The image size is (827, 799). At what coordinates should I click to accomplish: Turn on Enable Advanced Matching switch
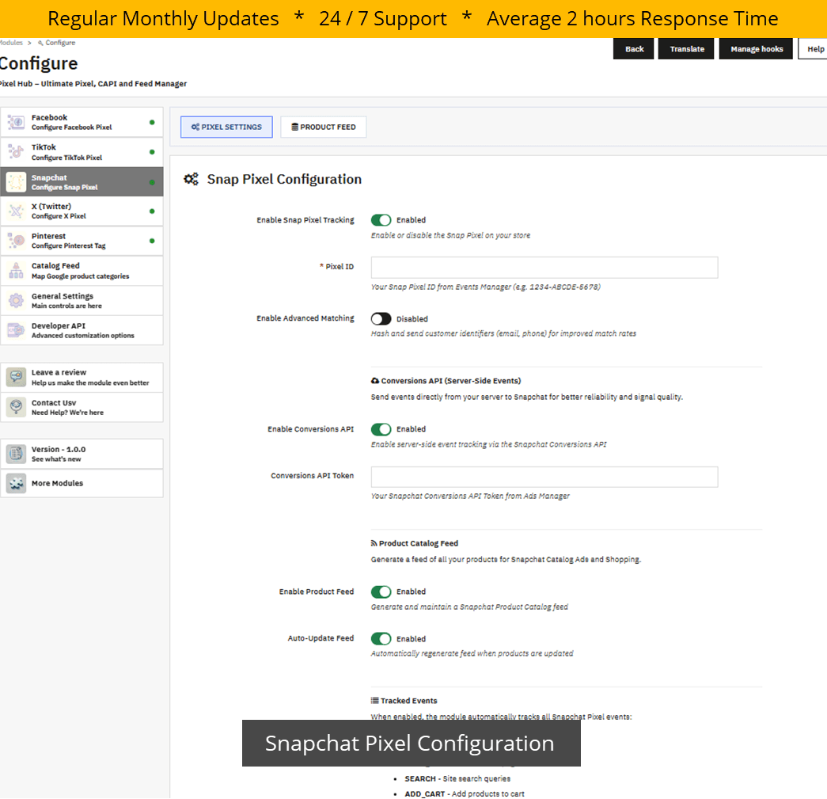coord(381,319)
